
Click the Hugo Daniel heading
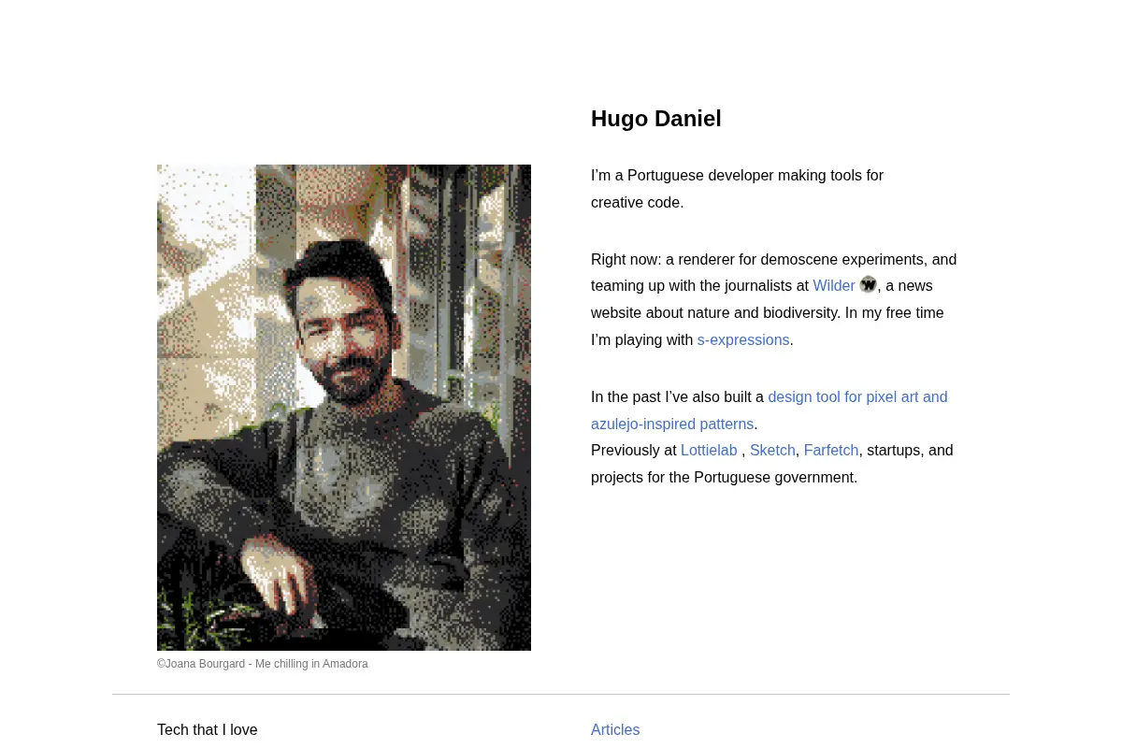tap(656, 119)
